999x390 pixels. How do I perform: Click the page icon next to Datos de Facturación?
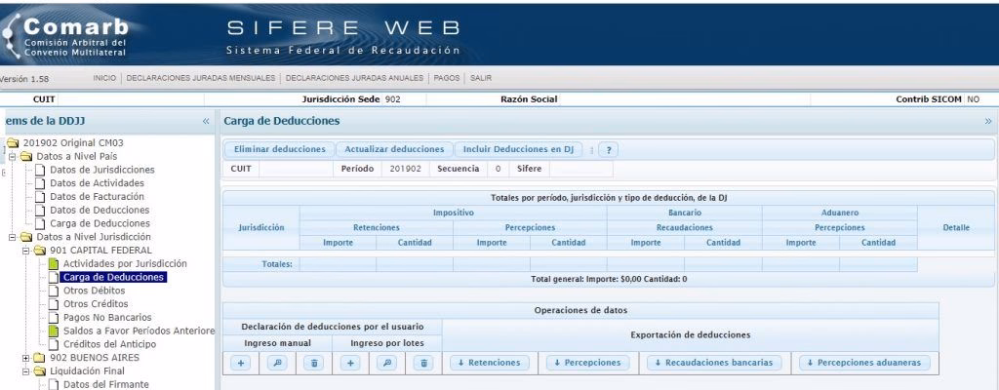click(40, 197)
